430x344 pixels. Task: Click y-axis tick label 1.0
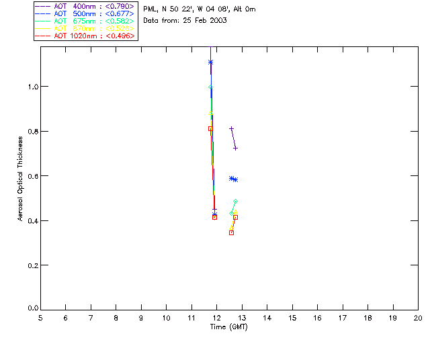pyautogui.click(x=33, y=87)
